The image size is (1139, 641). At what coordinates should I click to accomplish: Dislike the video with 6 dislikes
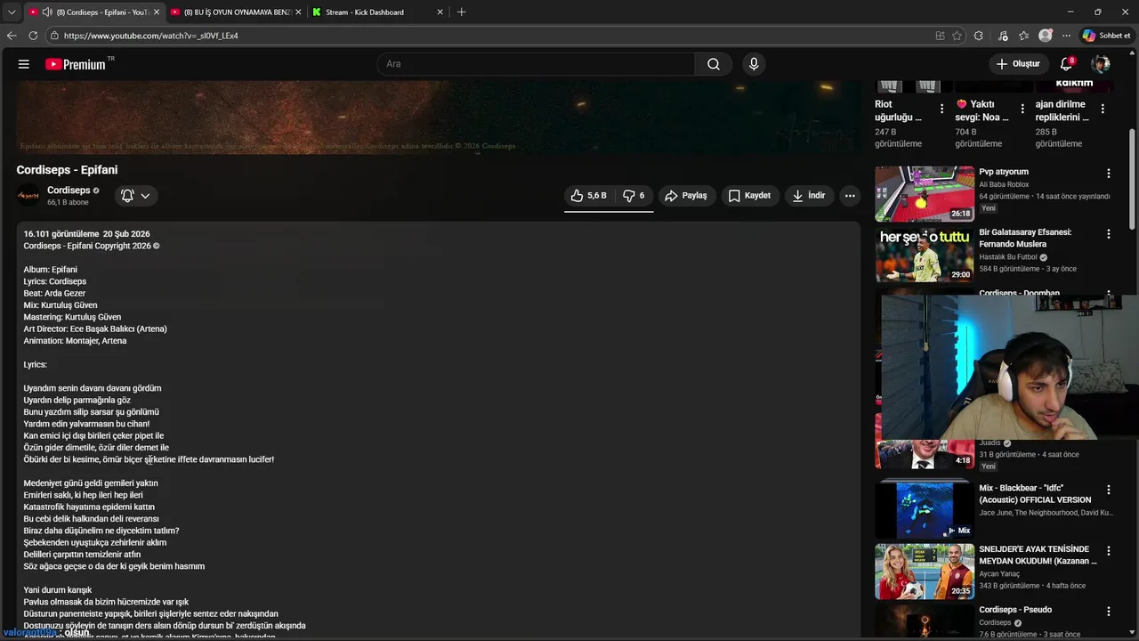click(634, 196)
